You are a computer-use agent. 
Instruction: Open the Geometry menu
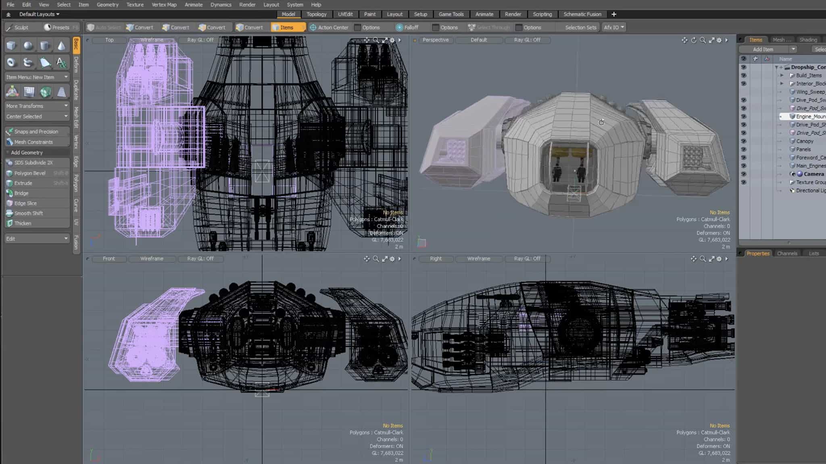[x=107, y=4]
